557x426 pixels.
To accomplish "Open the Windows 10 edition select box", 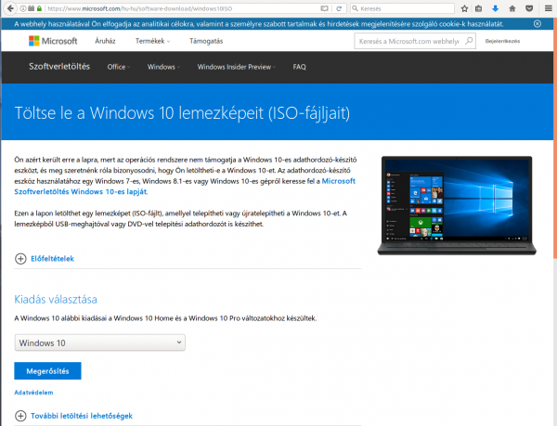I will [x=100, y=342].
